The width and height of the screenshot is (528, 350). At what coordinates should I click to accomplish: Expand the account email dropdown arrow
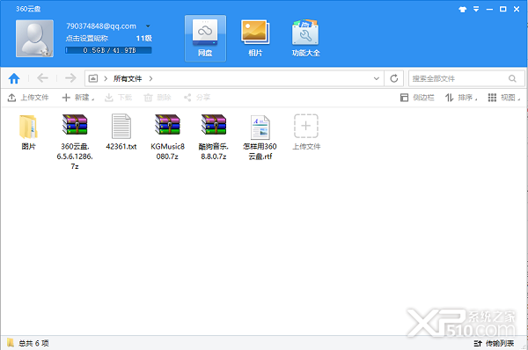pos(148,26)
